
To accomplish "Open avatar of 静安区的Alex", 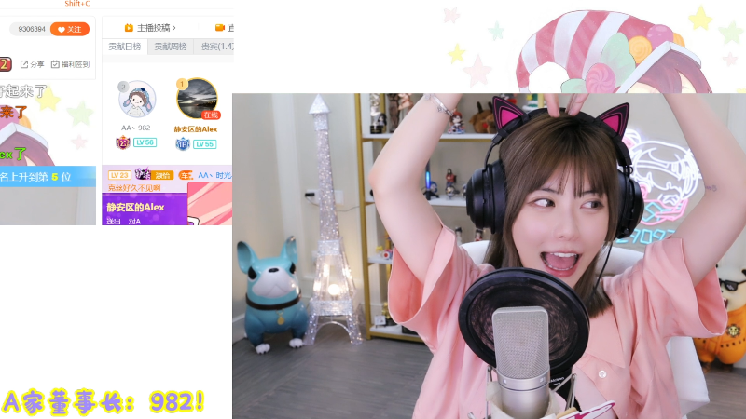I will click(197, 99).
